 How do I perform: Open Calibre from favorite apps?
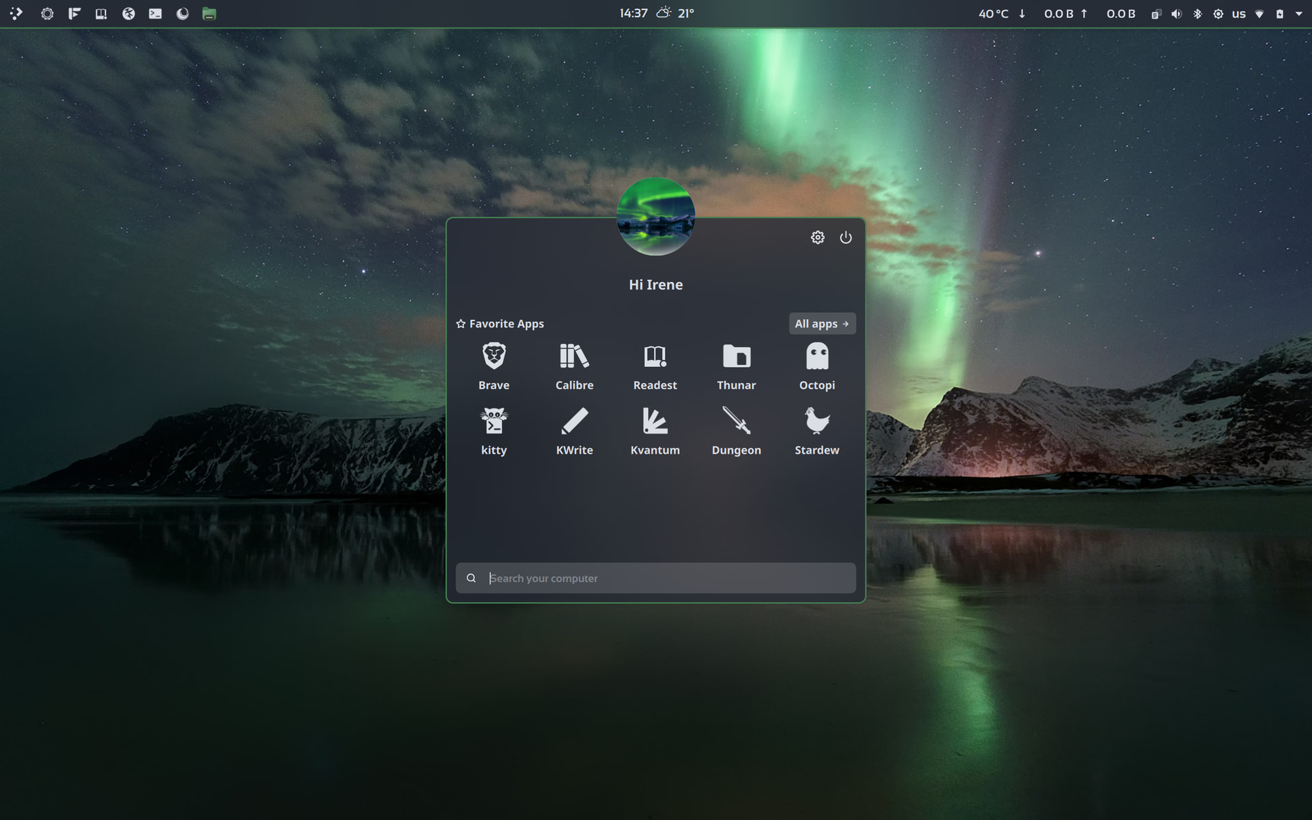pyautogui.click(x=574, y=366)
